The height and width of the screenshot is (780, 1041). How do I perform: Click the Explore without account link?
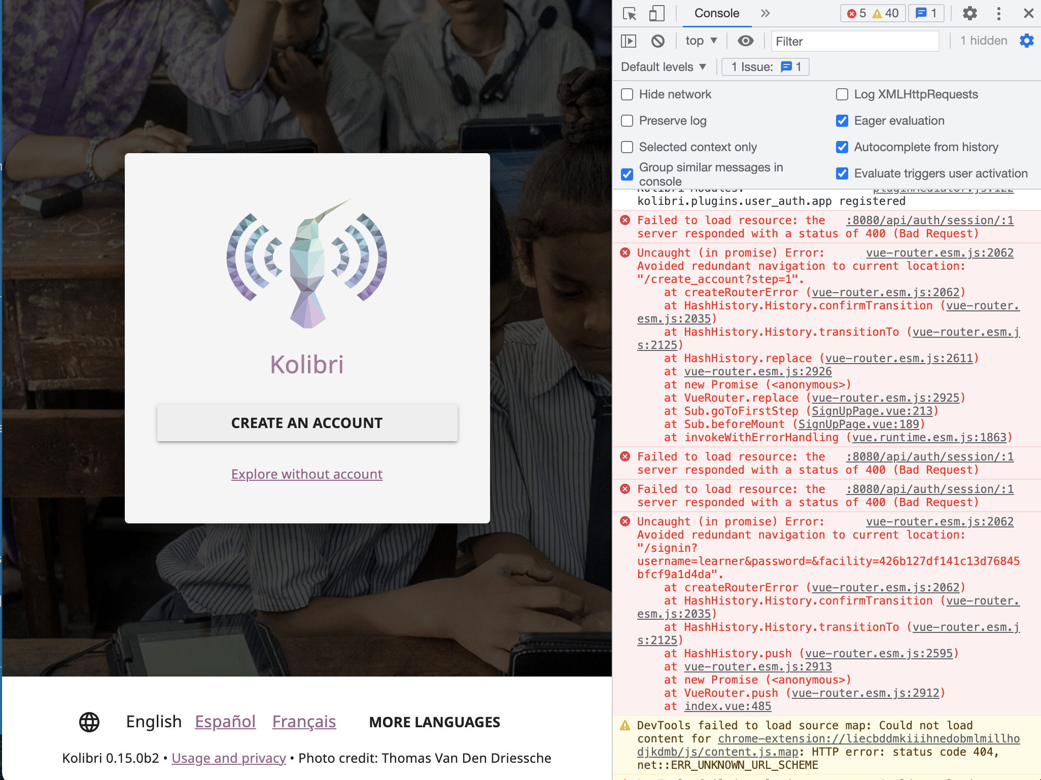click(306, 474)
